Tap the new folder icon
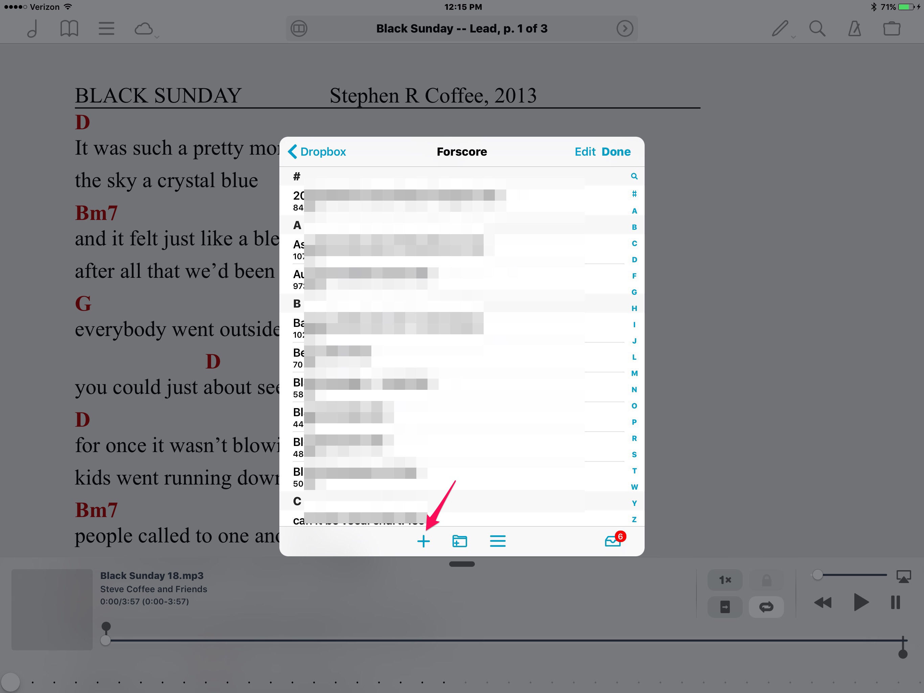This screenshot has height=693, width=924. (x=460, y=541)
